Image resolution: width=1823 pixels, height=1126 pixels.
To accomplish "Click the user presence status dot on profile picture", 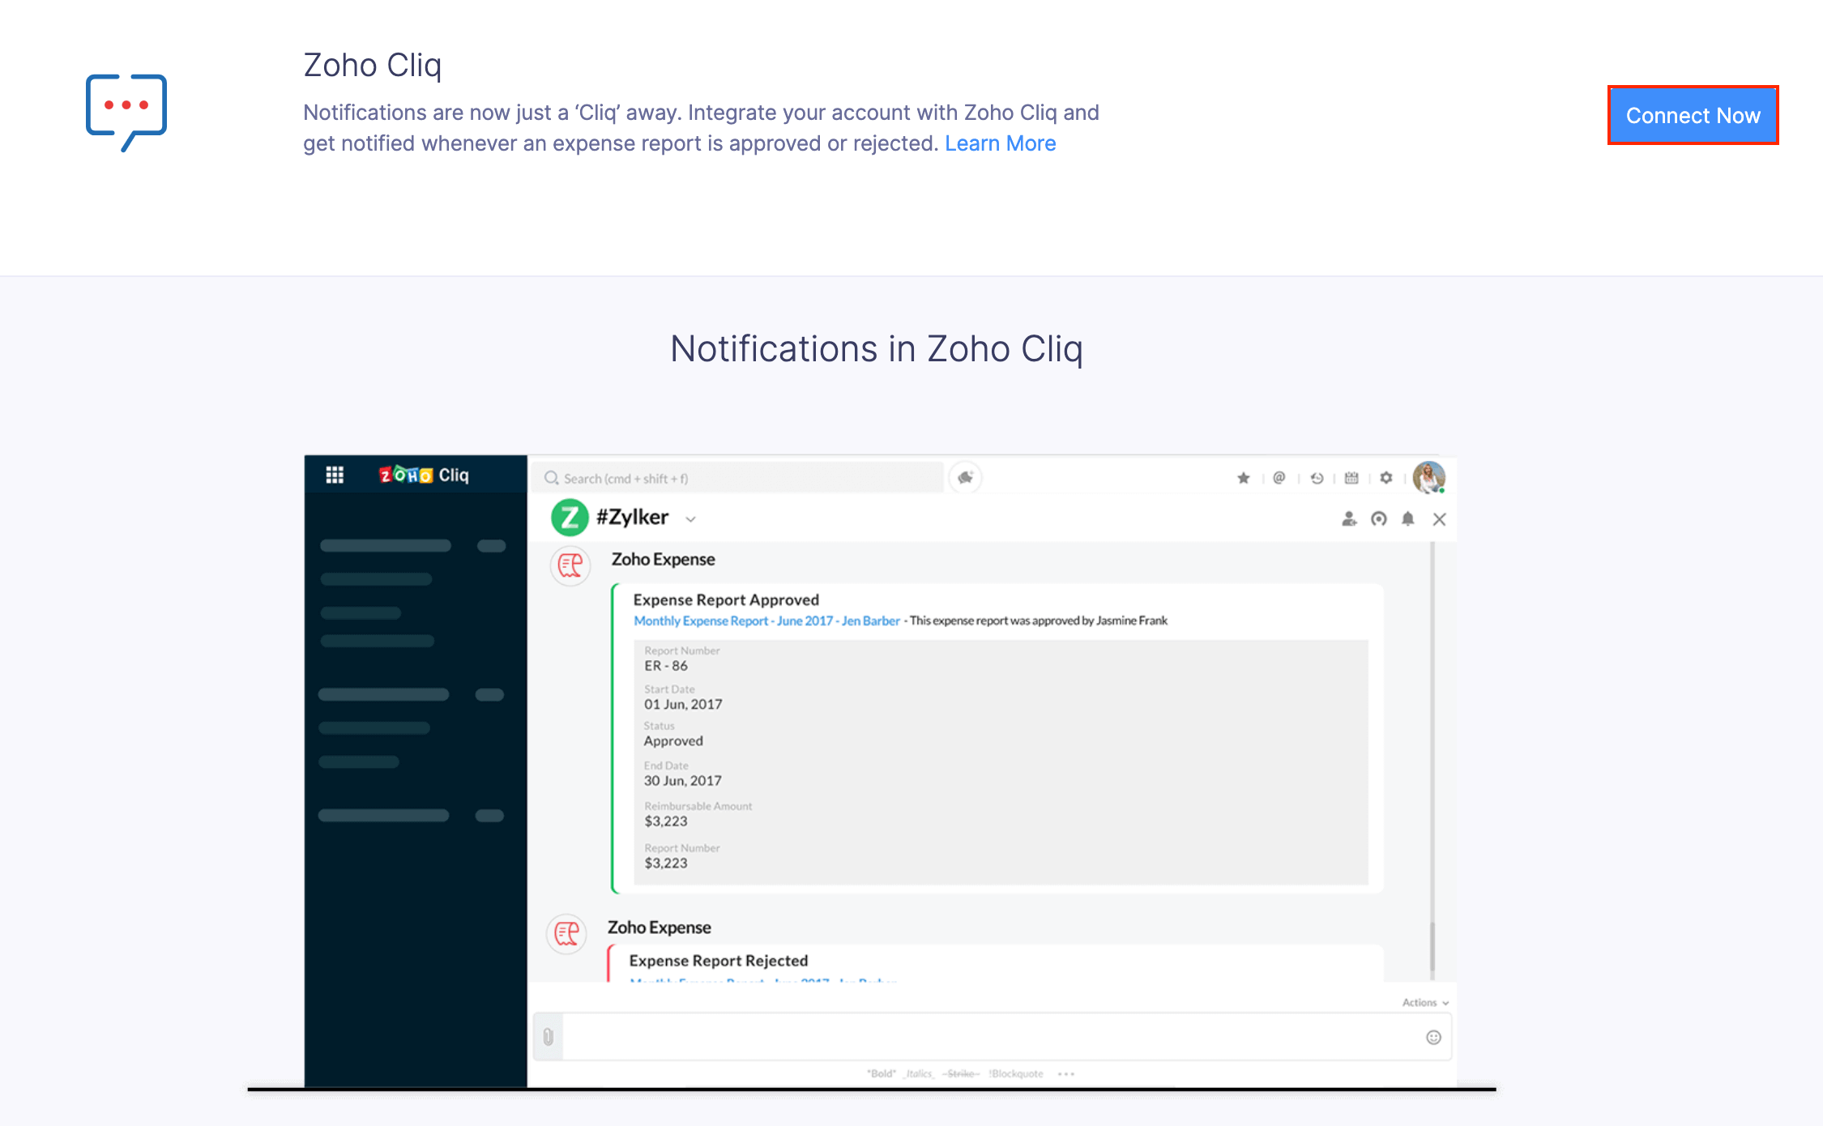I will (x=1441, y=488).
